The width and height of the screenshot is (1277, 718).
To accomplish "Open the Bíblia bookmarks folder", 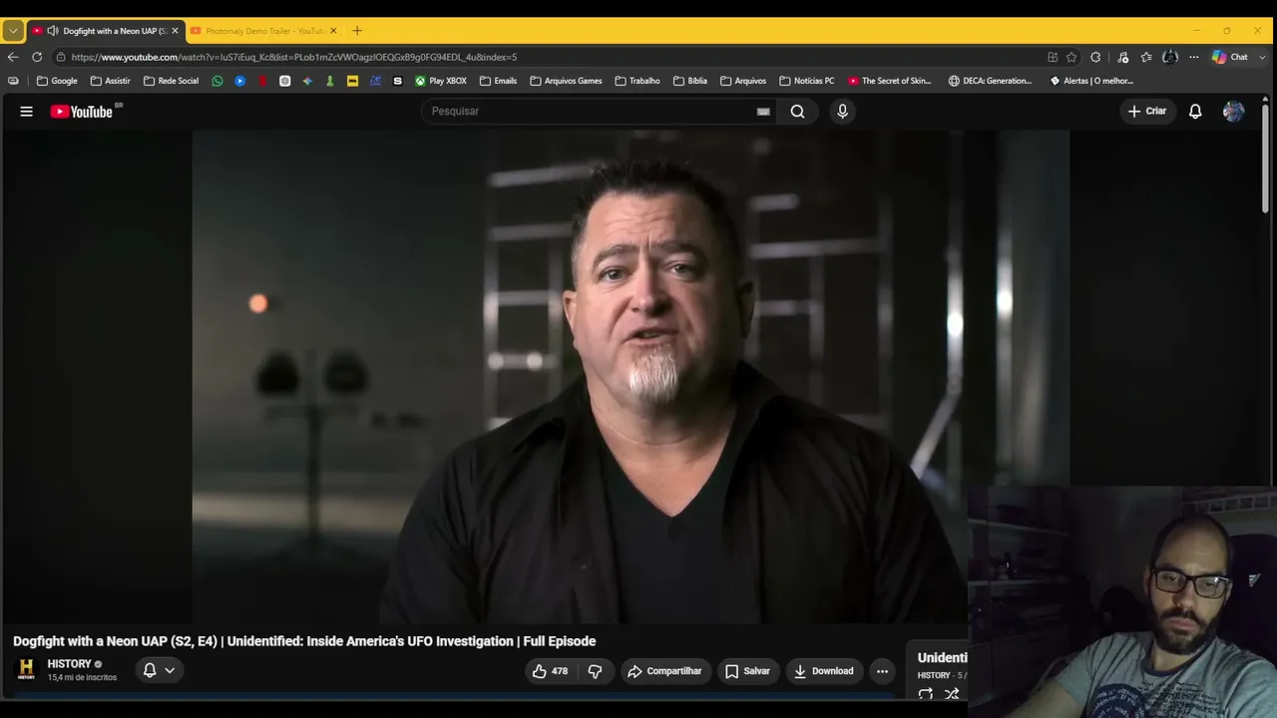I will pyautogui.click(x=690, y=81).
